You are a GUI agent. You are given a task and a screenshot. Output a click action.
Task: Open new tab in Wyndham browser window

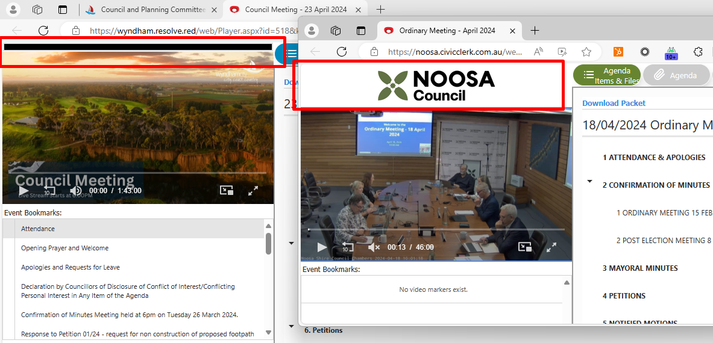point(380,10)
